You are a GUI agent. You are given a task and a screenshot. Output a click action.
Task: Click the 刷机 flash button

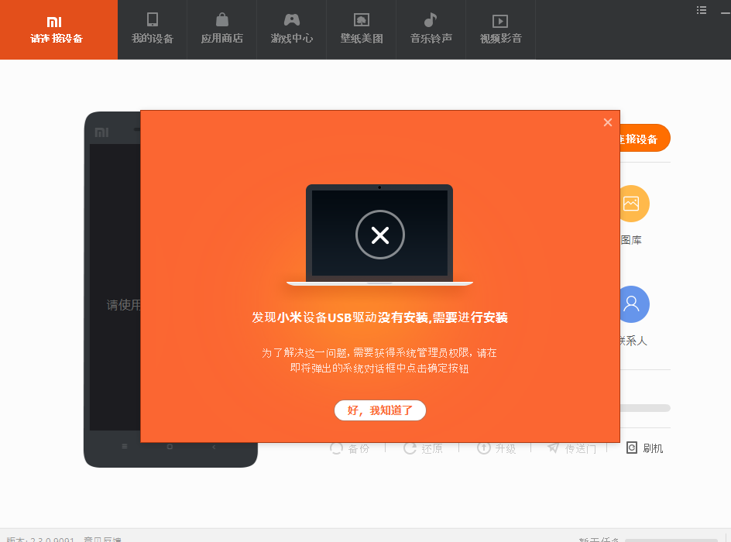(x=645, y=448)
